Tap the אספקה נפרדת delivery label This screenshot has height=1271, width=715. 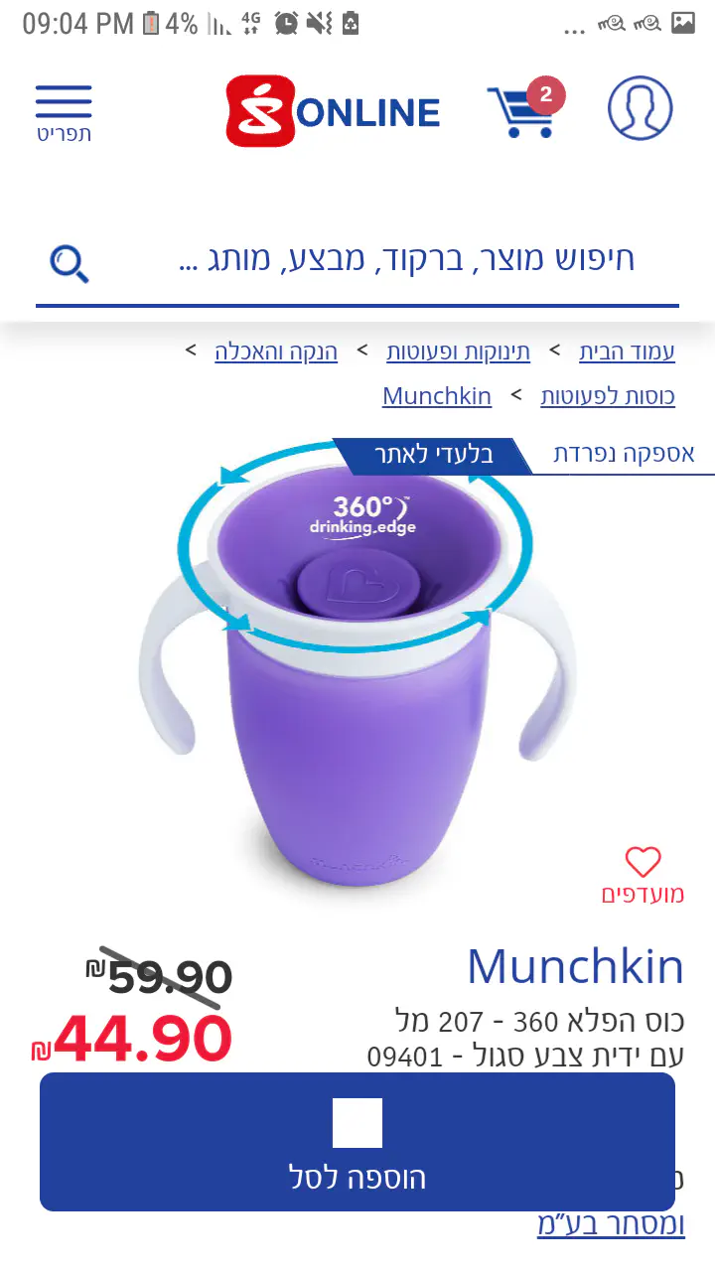[624, 455]
